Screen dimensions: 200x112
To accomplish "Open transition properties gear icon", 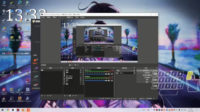I will [134, 71].
